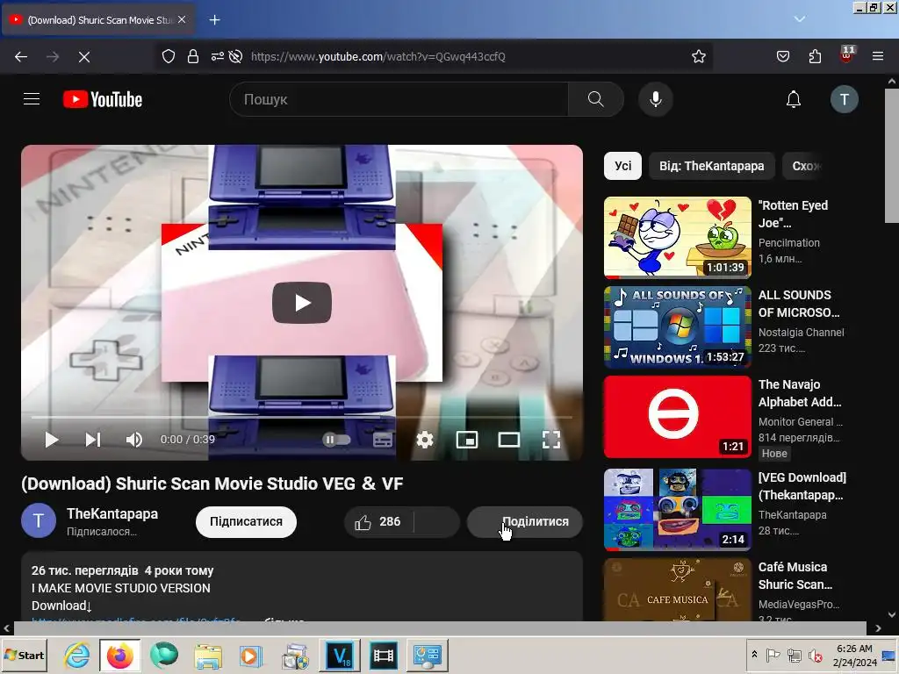Stop loading the page
This screenshot has width=899, height=674.
83,56
